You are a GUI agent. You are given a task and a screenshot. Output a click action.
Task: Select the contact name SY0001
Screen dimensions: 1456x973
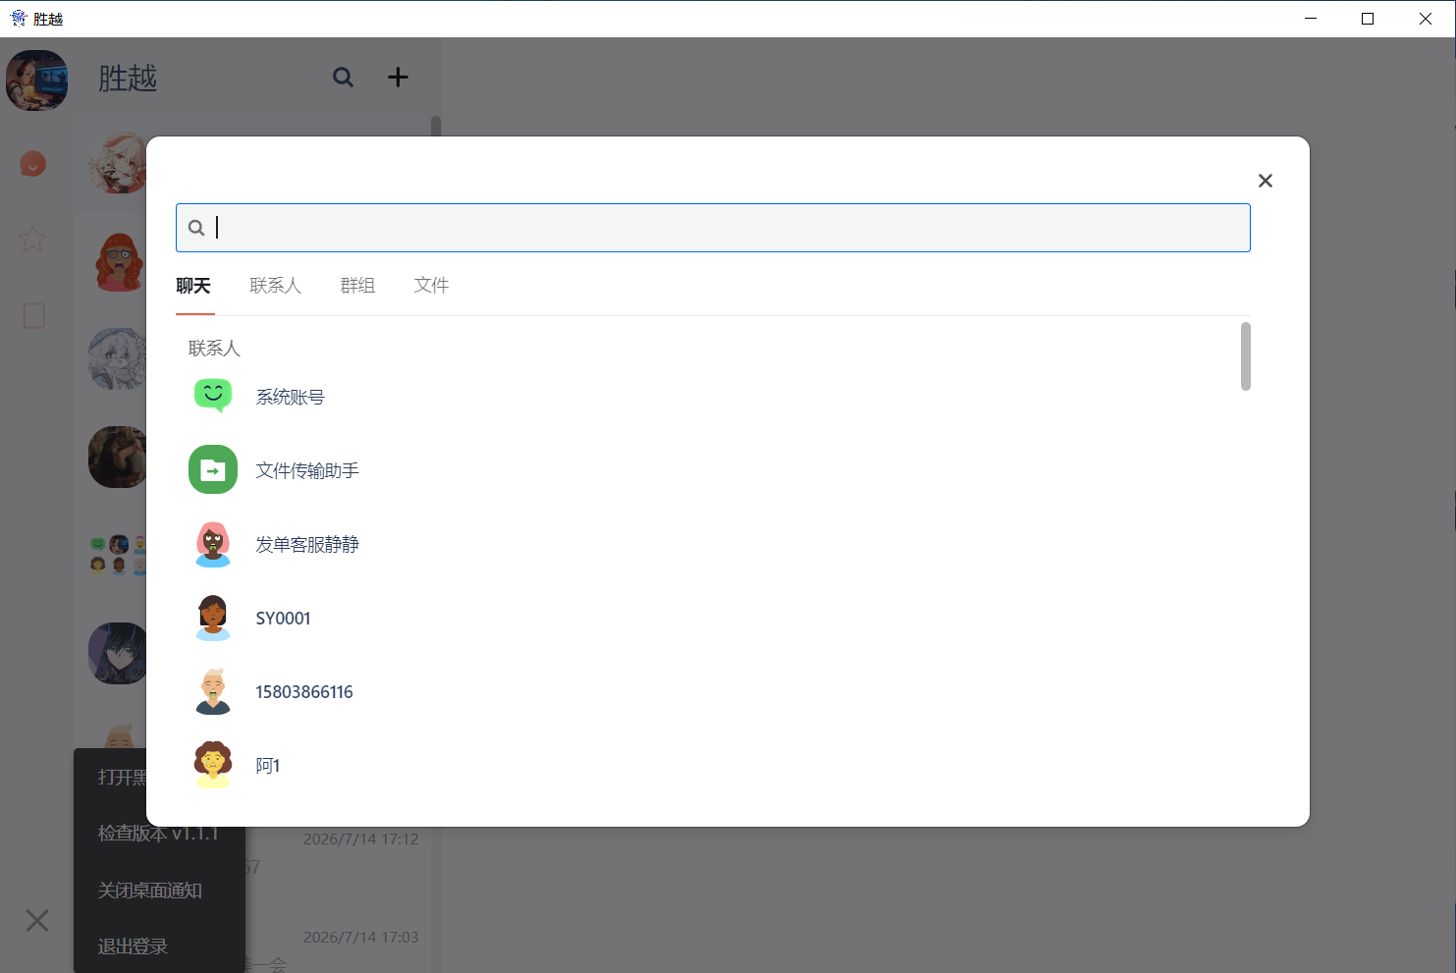coord(283,619)
